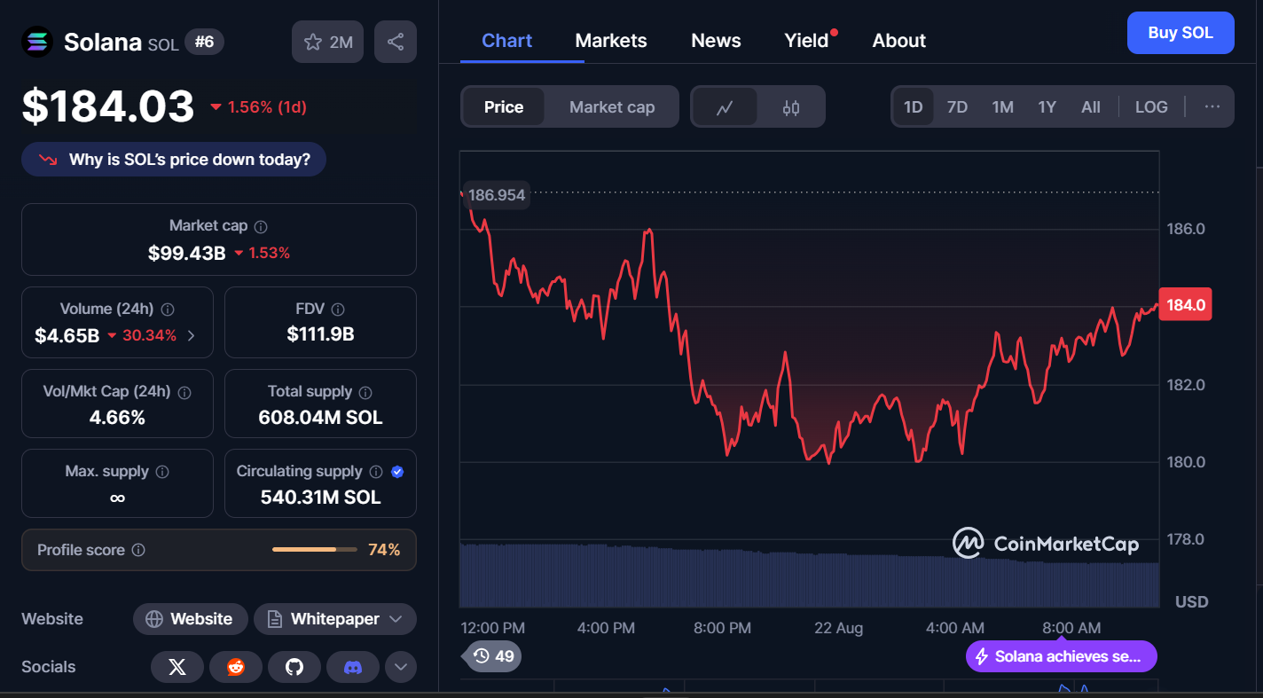Select the 7D time range
The image size is (1263, 698).
coord(957,107)
